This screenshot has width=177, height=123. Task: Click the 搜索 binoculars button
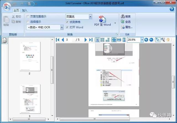click(x=126, y=17)
